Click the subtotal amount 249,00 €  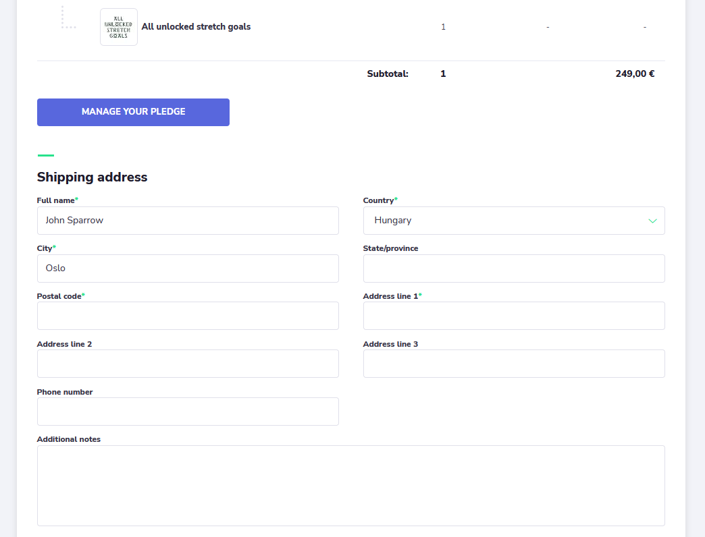coord(635,74)
